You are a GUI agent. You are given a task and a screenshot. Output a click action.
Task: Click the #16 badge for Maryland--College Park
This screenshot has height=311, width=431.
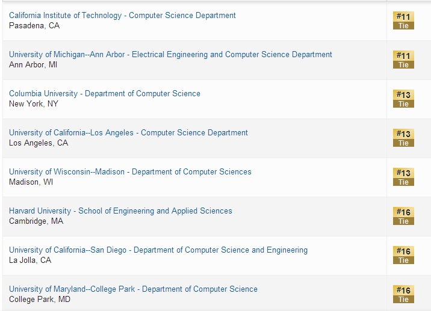coord(403,294)
